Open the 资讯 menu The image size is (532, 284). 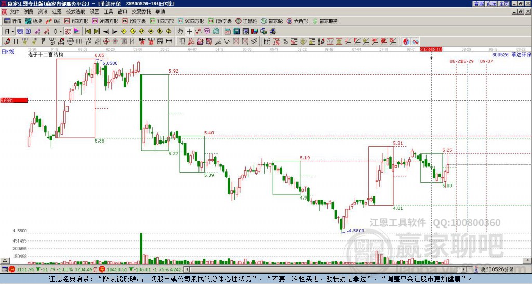pos(43,12)
